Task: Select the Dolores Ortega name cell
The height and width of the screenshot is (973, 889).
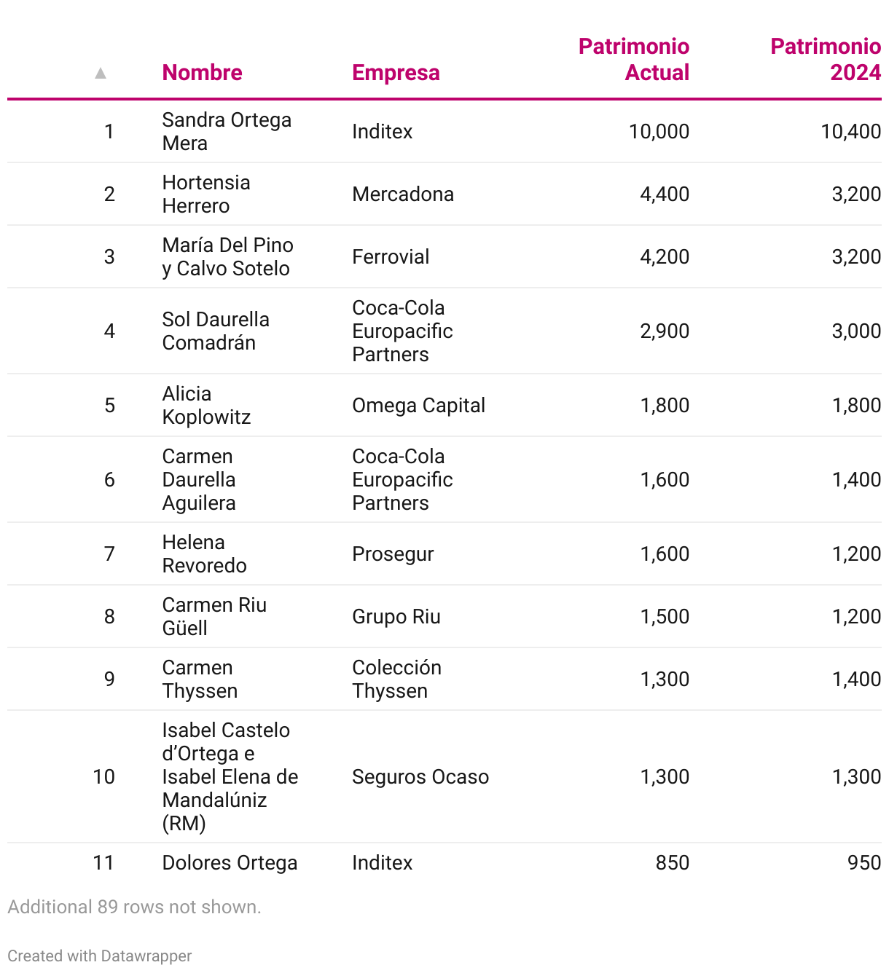Action: point(230,863)
